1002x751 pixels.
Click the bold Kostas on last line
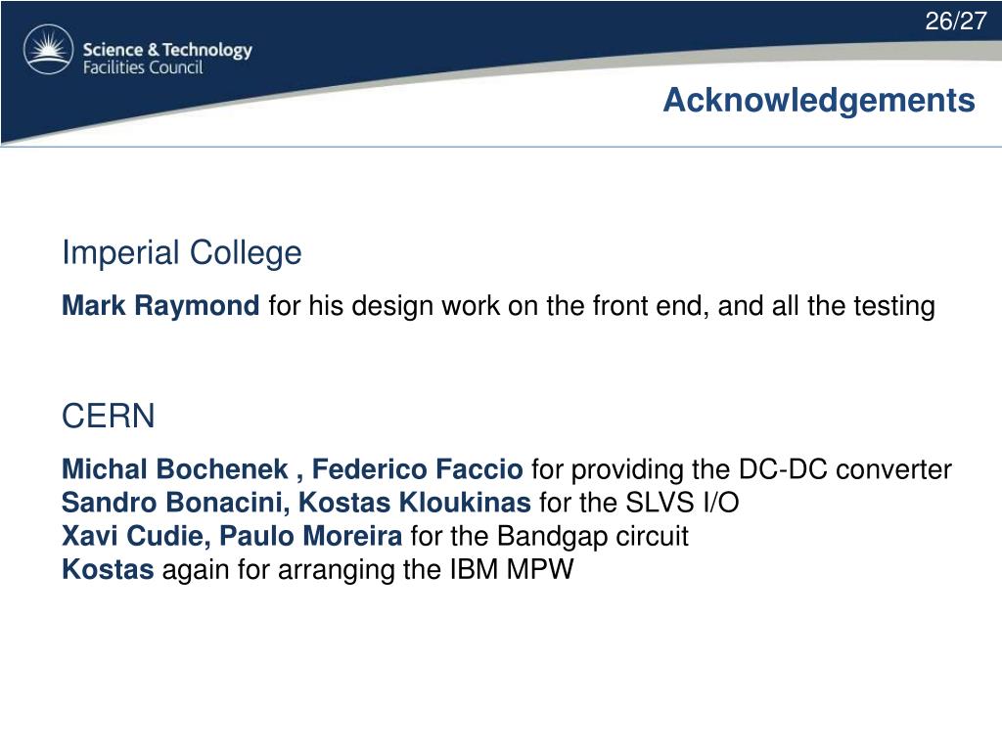click(108, 569)
